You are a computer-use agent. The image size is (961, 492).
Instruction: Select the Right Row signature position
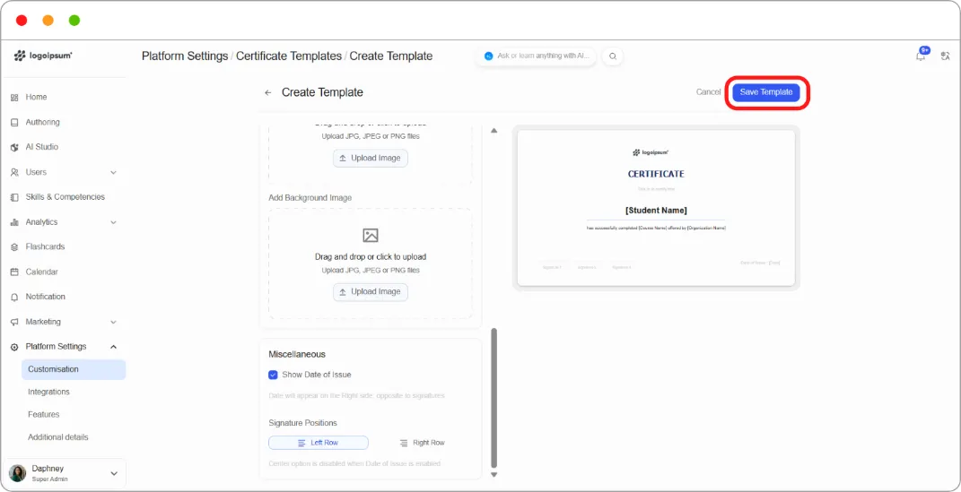[423, 443]
